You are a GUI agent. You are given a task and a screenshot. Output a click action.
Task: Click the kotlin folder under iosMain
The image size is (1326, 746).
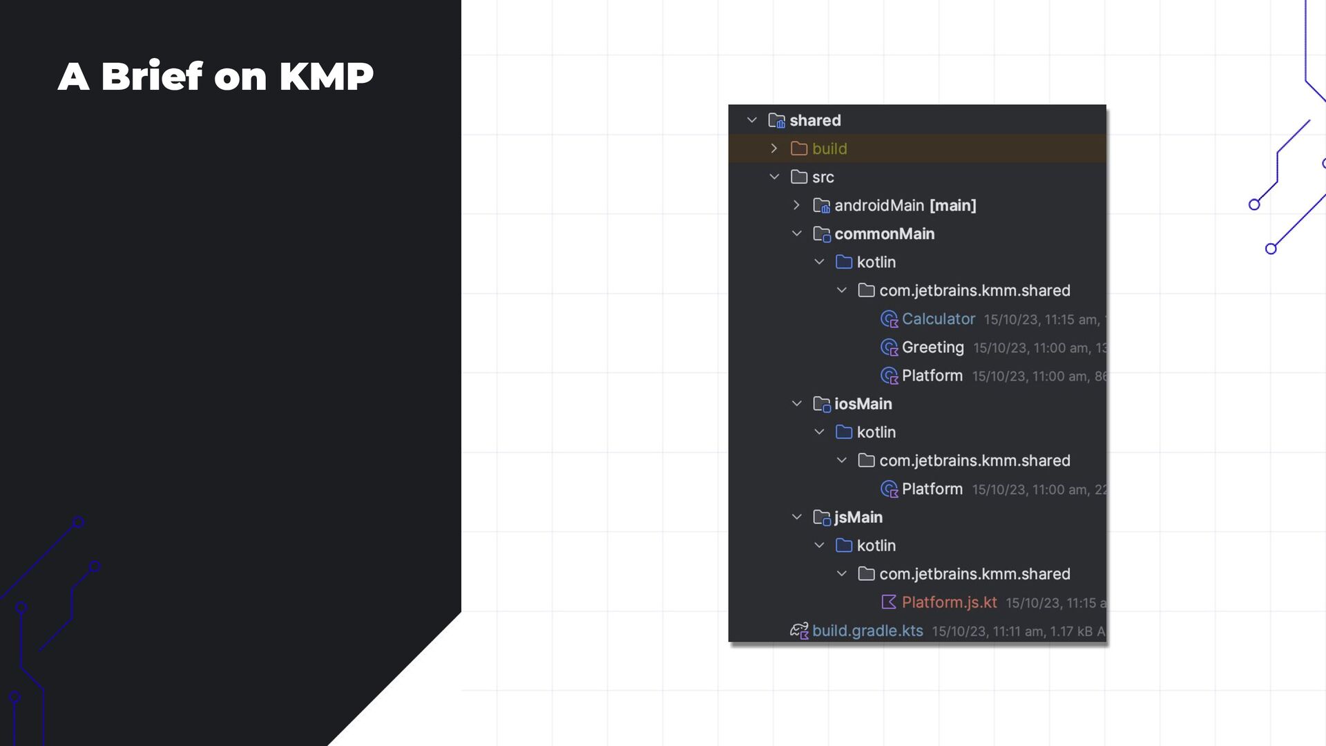click(x=876, y=432)
